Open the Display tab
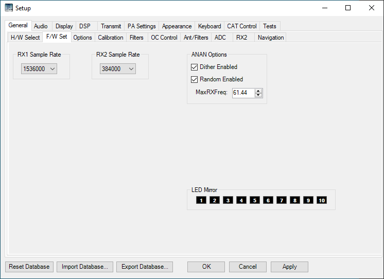The image size is (384, 279). coord(64,26)
